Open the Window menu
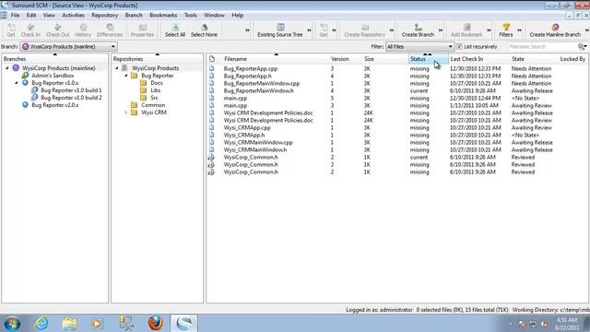Screen dimensions: 590x332 click(214, 16)
